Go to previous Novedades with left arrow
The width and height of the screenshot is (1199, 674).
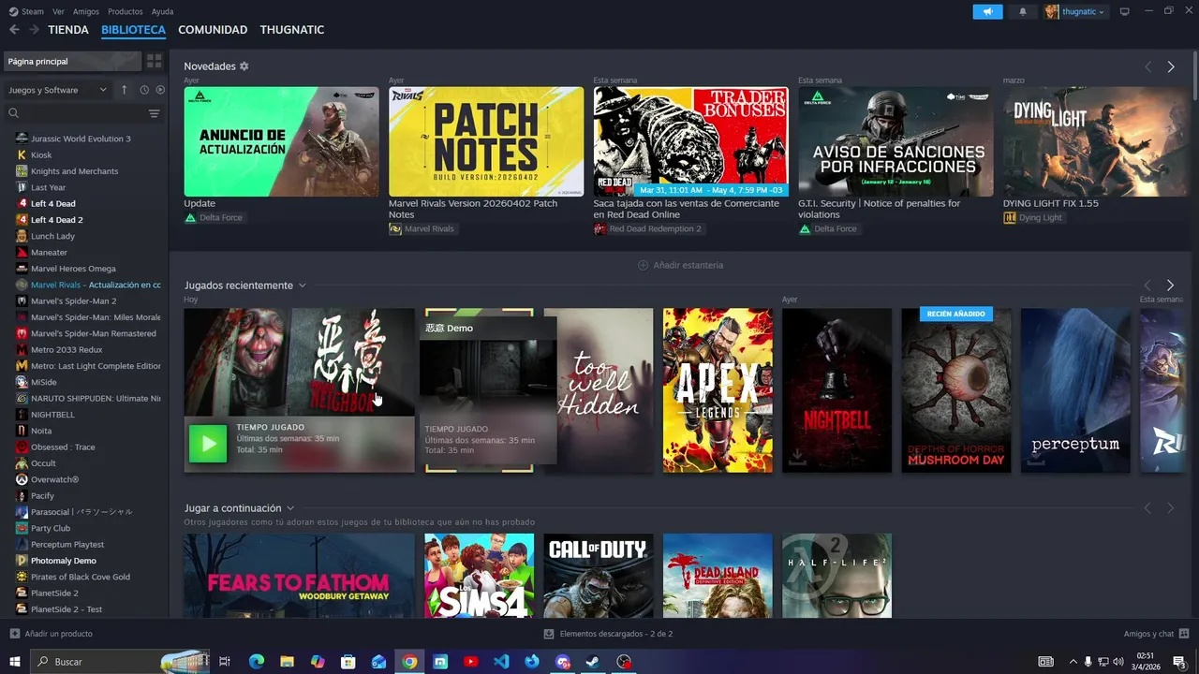pyautogui.click(x=1148, y=66)
